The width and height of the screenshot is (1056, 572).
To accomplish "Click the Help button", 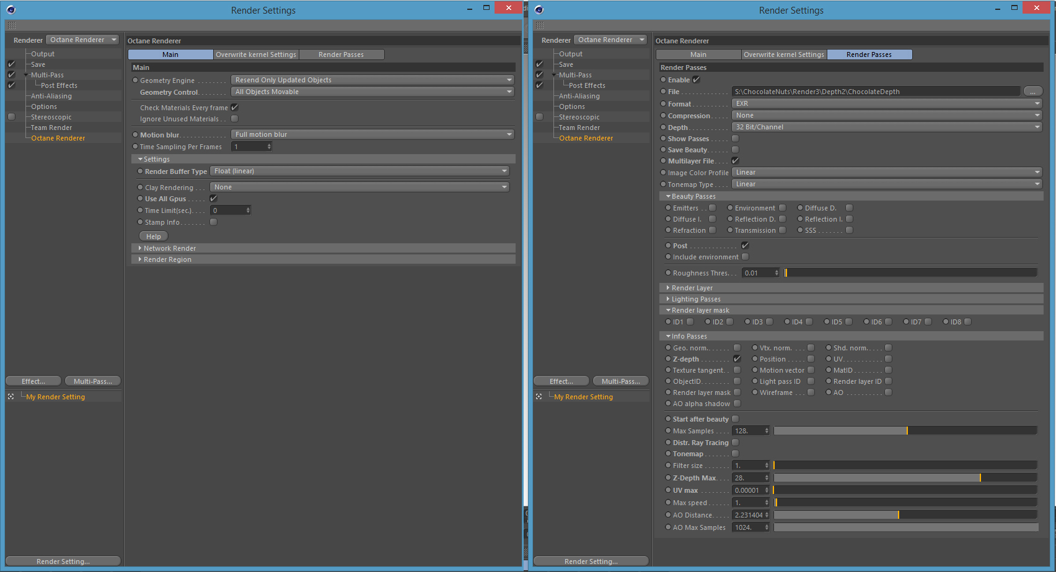I will (x=154, y=236).
